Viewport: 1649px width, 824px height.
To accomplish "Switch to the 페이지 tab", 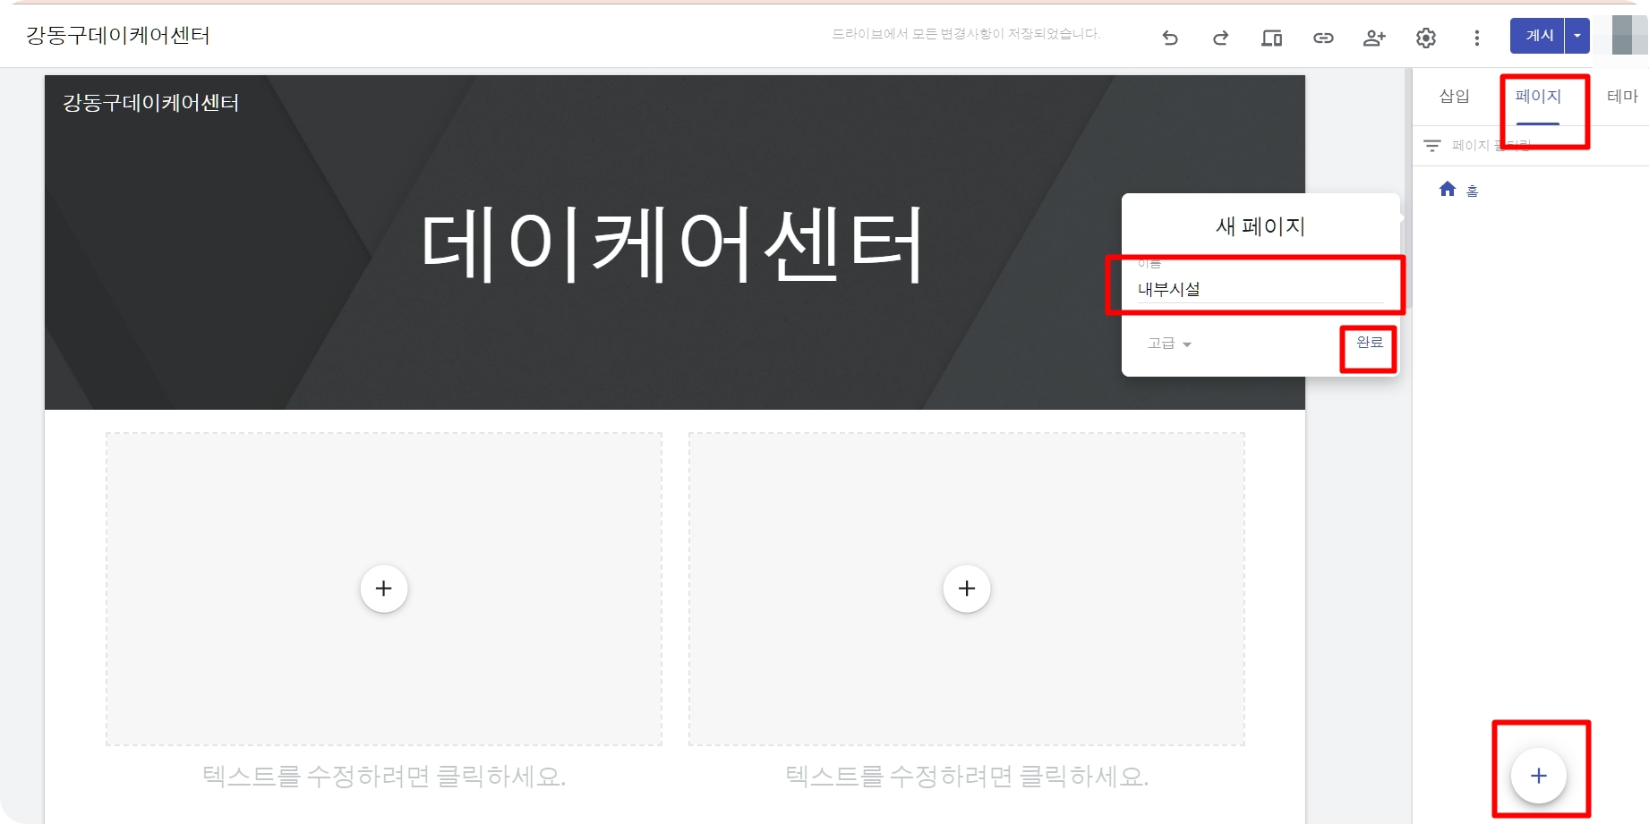I will [x=1538, y=96].
